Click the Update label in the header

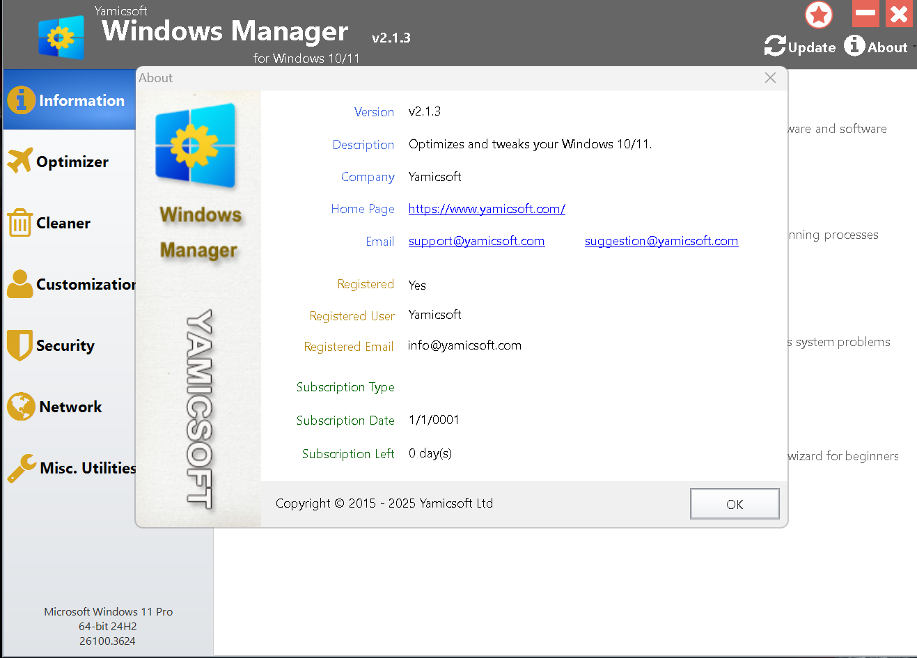click(812, 47)
